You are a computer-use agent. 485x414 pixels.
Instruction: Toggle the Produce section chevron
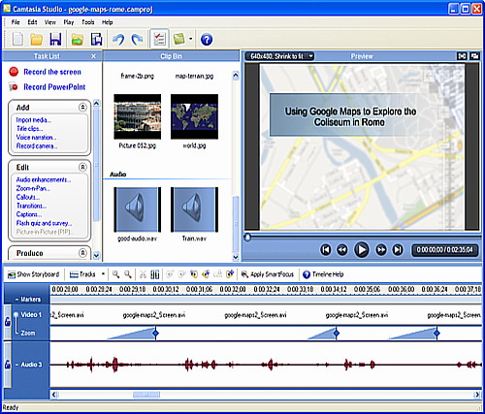click(x=82, y=253)
